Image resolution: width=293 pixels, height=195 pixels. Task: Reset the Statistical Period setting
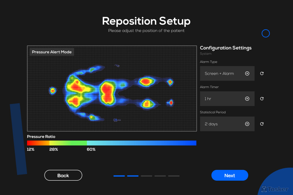tap(262, 124)
